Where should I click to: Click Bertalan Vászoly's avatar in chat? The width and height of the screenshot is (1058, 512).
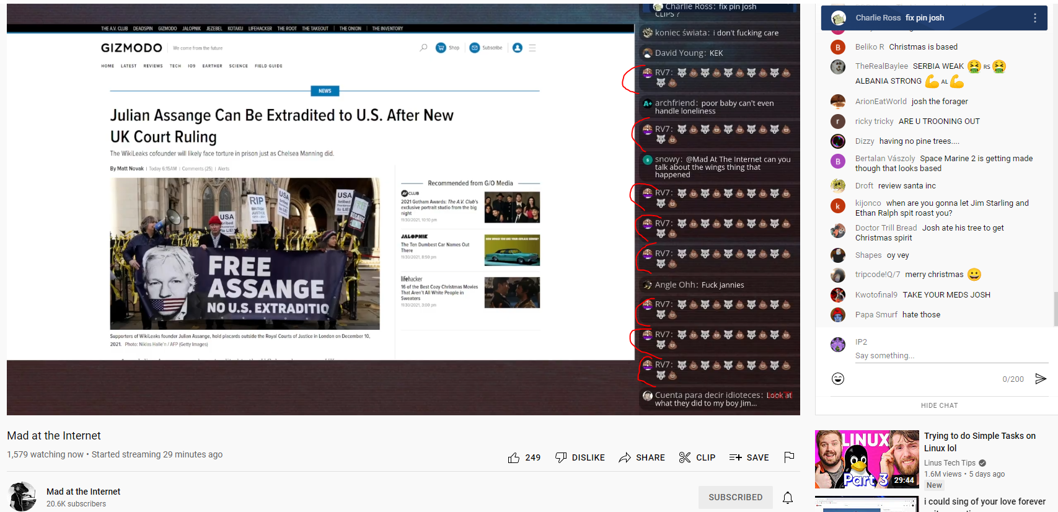[838, 161]
